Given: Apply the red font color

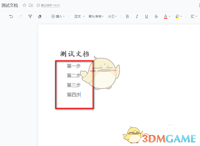Looking at the screenshot, I should [166, 16].
